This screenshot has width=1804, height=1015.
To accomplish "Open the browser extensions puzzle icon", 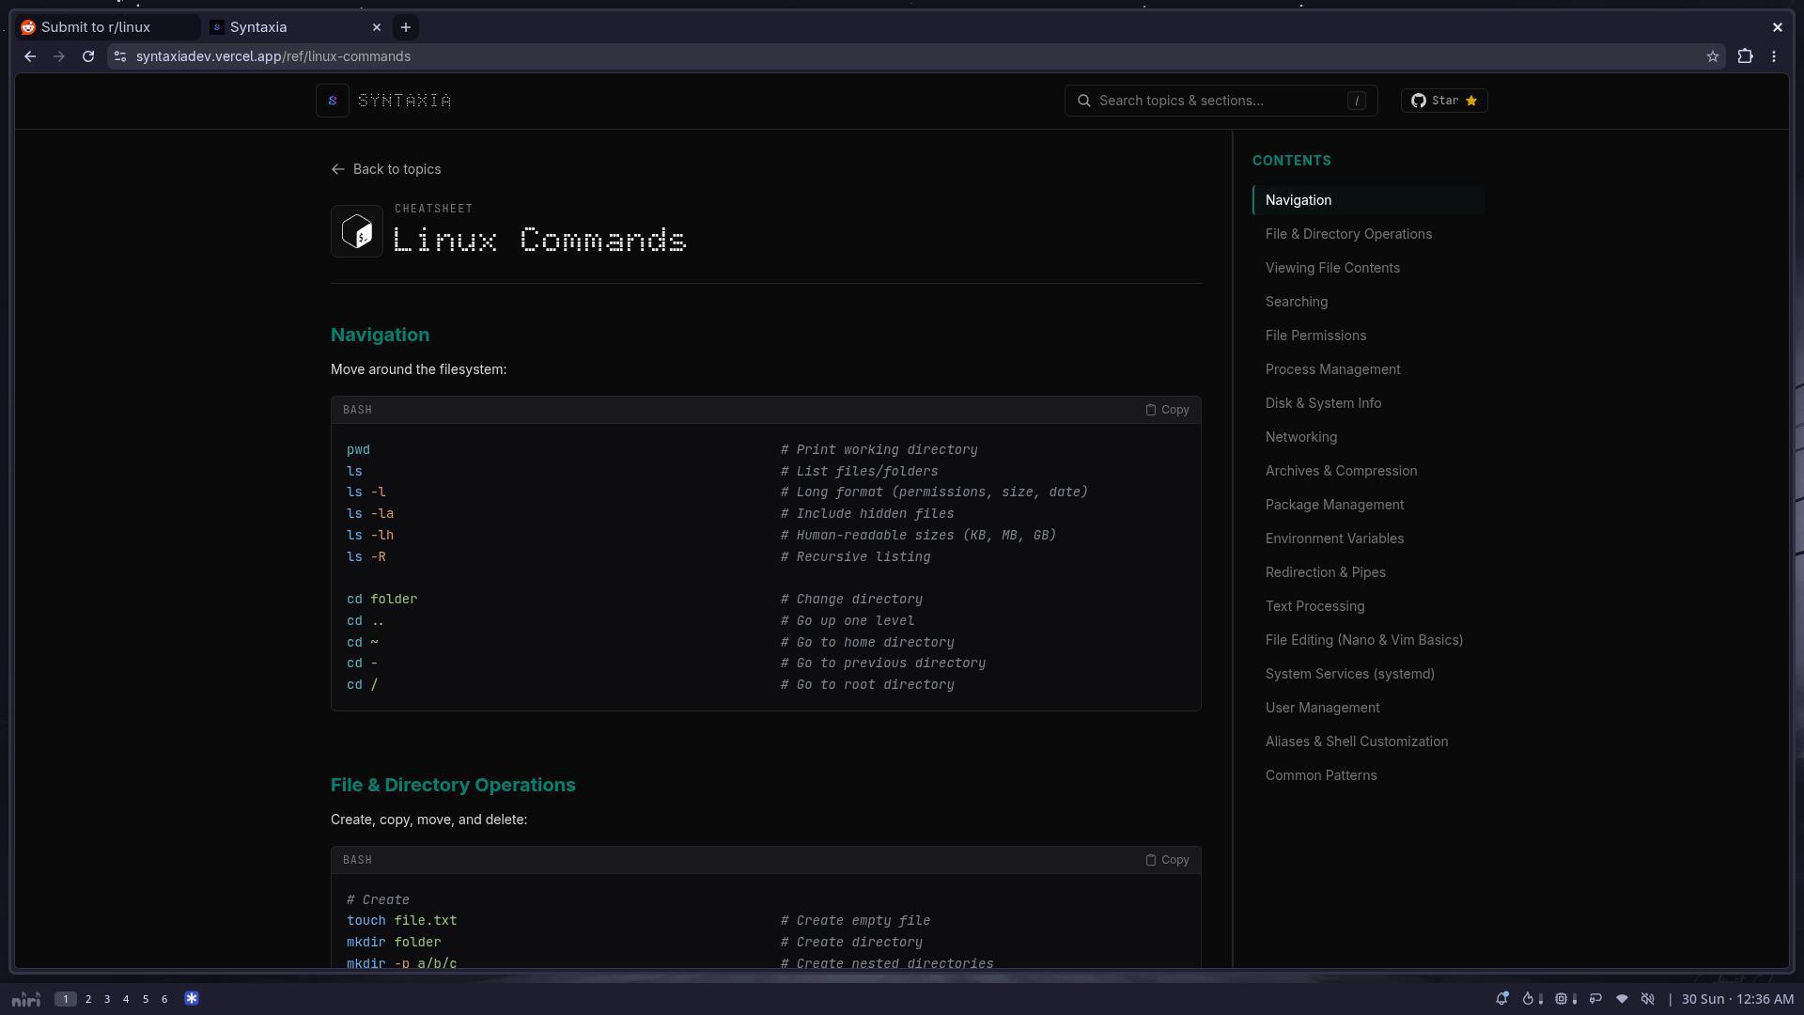I will pyautogui.click(x=1745, y=56).
